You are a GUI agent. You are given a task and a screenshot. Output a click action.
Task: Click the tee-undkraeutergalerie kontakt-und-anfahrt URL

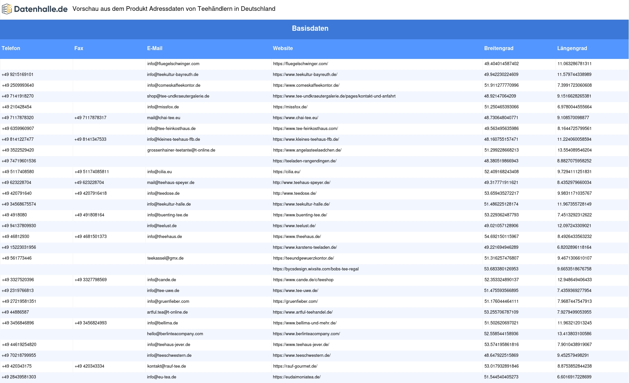334,96
